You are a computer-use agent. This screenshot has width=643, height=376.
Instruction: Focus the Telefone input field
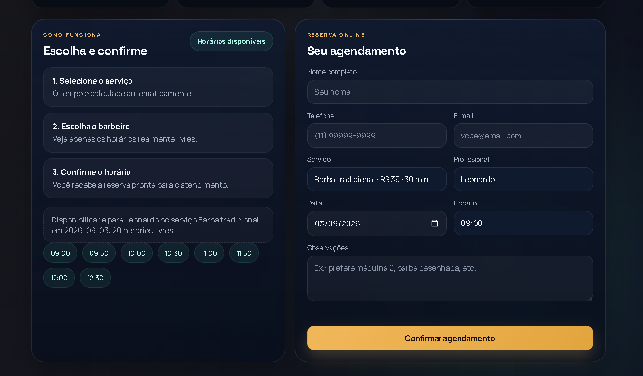377,136
